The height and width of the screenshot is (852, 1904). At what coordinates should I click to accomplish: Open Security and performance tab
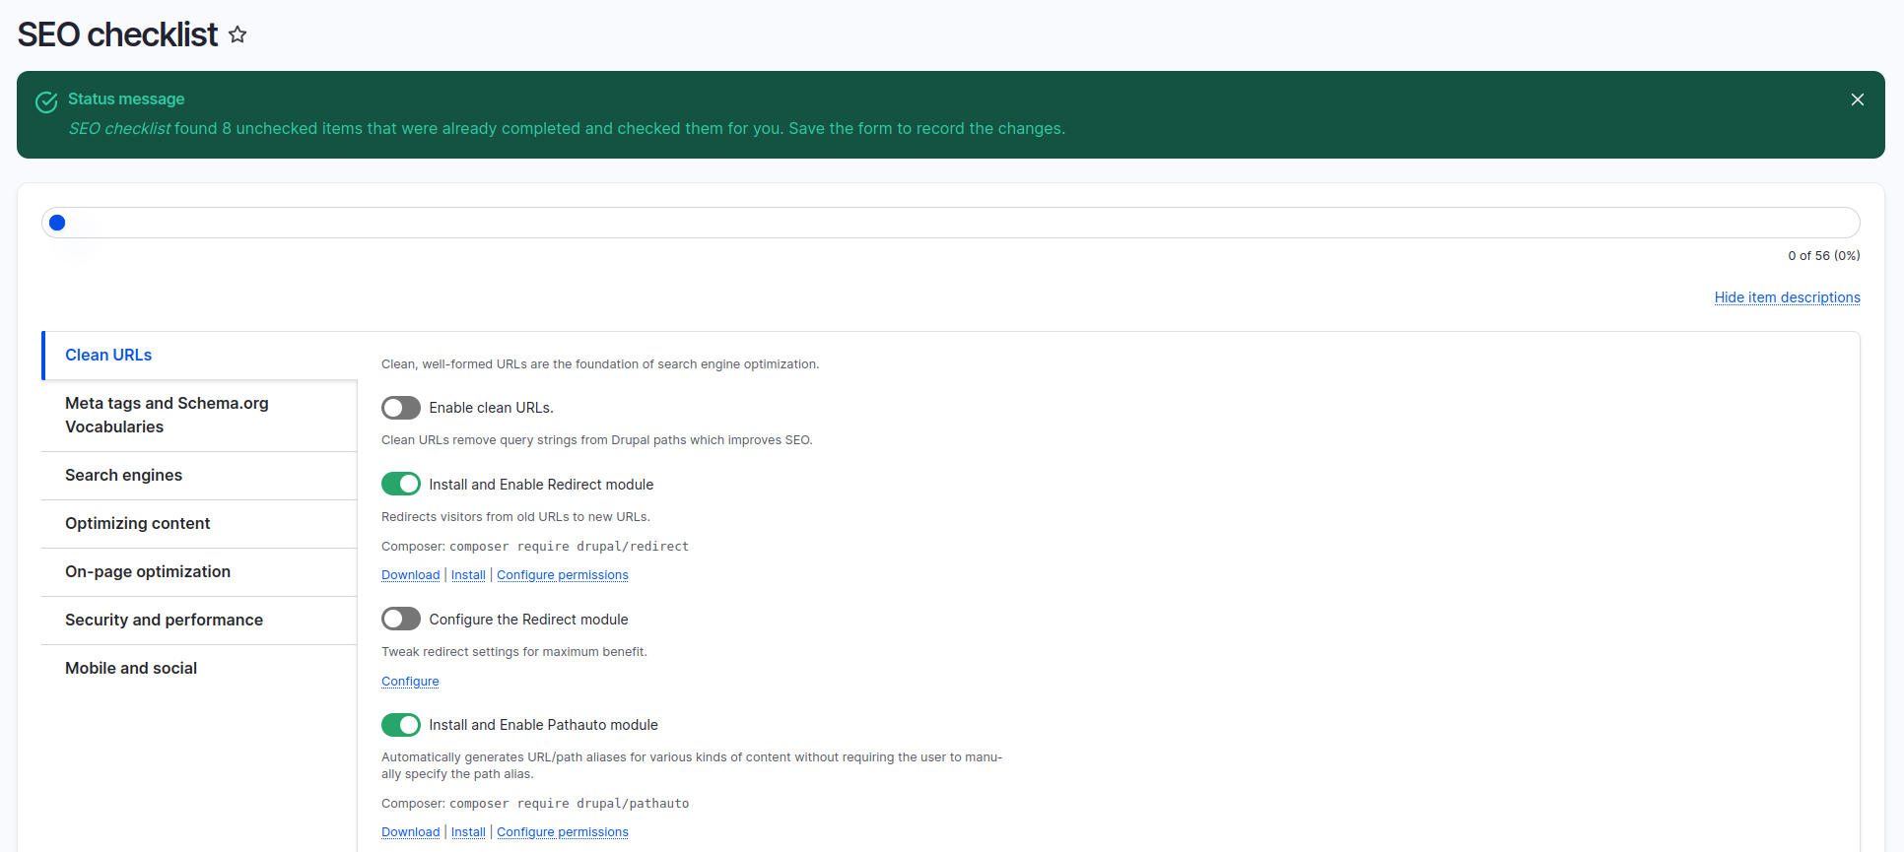point(199,621)
